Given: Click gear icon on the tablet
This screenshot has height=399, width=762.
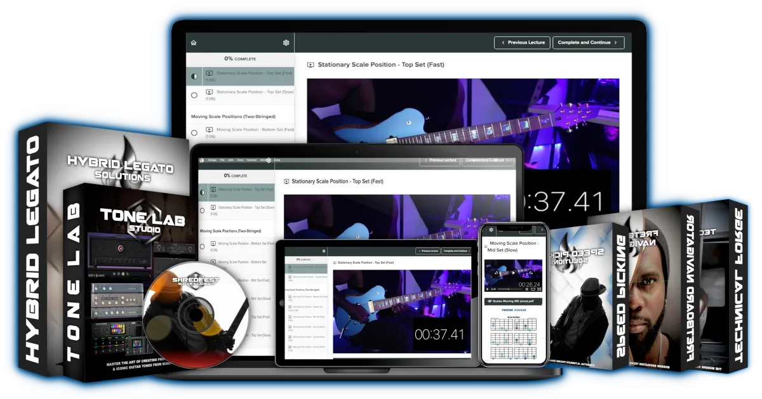Looking at the screenshot, I should (324, 251).
